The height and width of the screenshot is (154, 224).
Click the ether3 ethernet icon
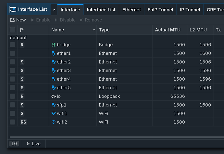click(x=54, y=71)
